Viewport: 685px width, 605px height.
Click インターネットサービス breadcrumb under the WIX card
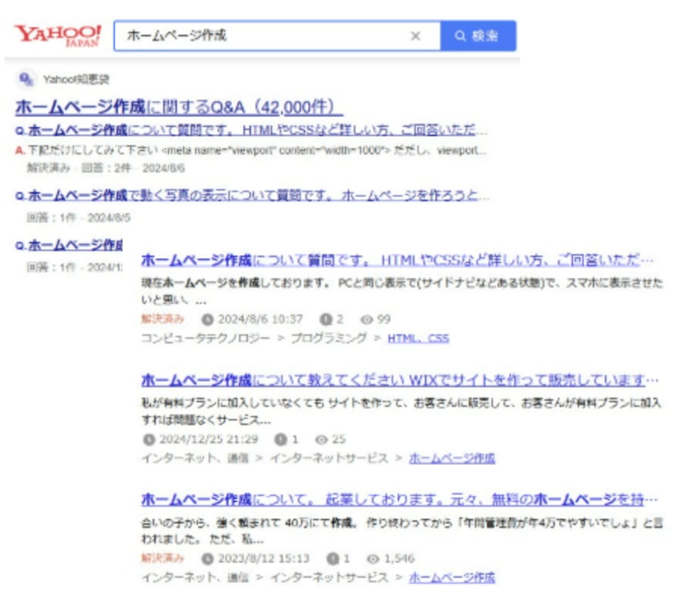(329, 458)
